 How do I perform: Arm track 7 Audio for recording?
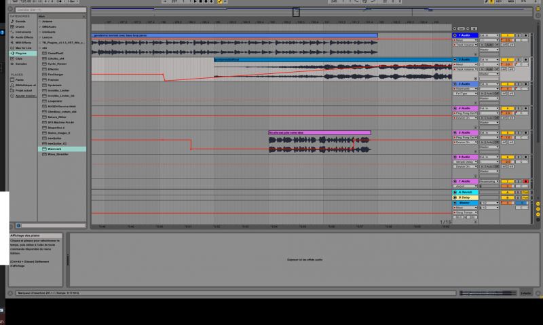coord(526,182)
